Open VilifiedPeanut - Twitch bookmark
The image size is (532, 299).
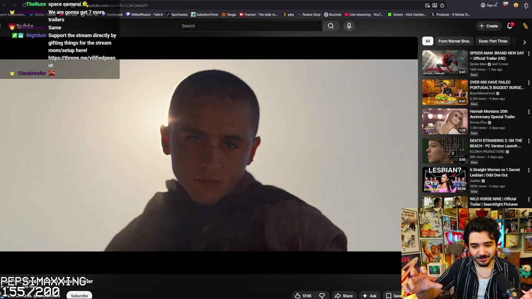(x=144, y=15)
